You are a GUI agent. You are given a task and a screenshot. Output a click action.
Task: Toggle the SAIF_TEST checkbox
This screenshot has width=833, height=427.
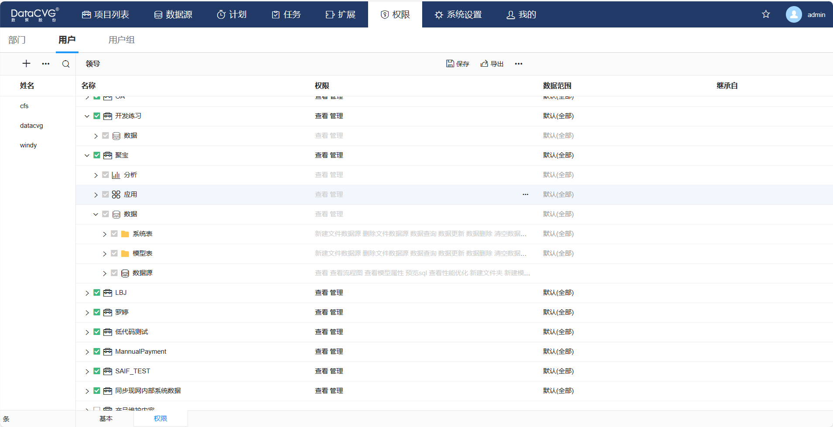[97, 371]
